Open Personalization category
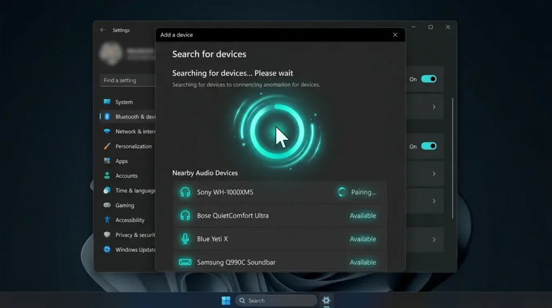552x308 pixels. (128, 146)
